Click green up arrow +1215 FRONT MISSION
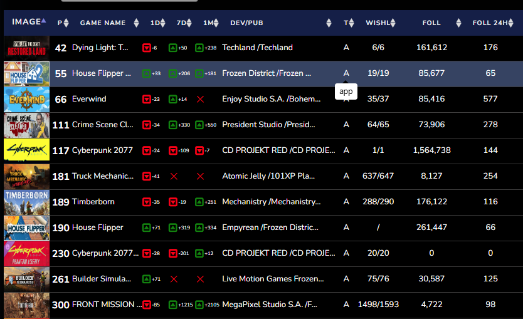 click(173, 305)
